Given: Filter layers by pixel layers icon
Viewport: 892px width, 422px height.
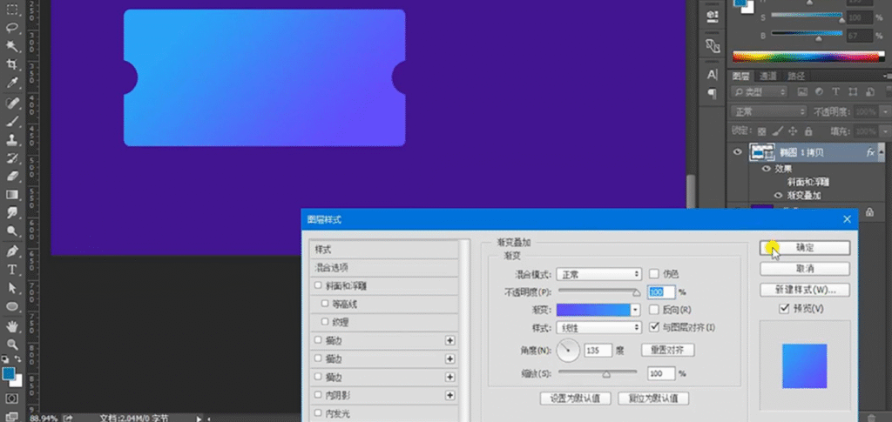Looking at the screenshot, I should 802,91.
